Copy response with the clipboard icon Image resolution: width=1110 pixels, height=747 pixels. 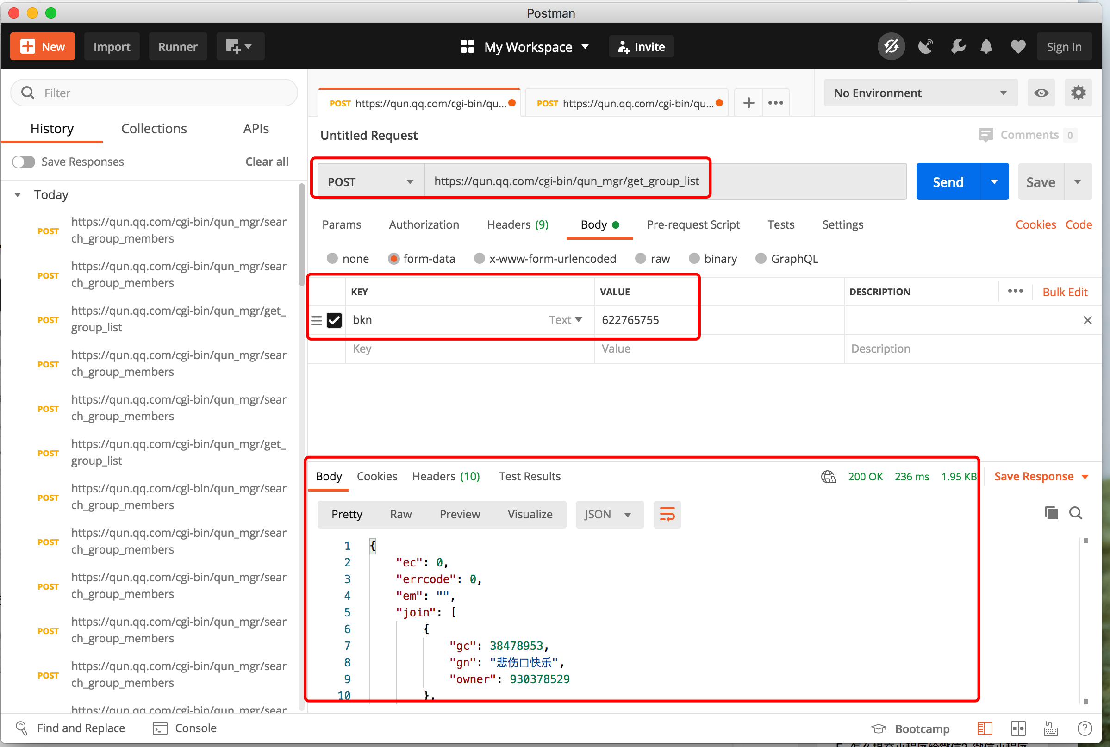(1051, 513)
